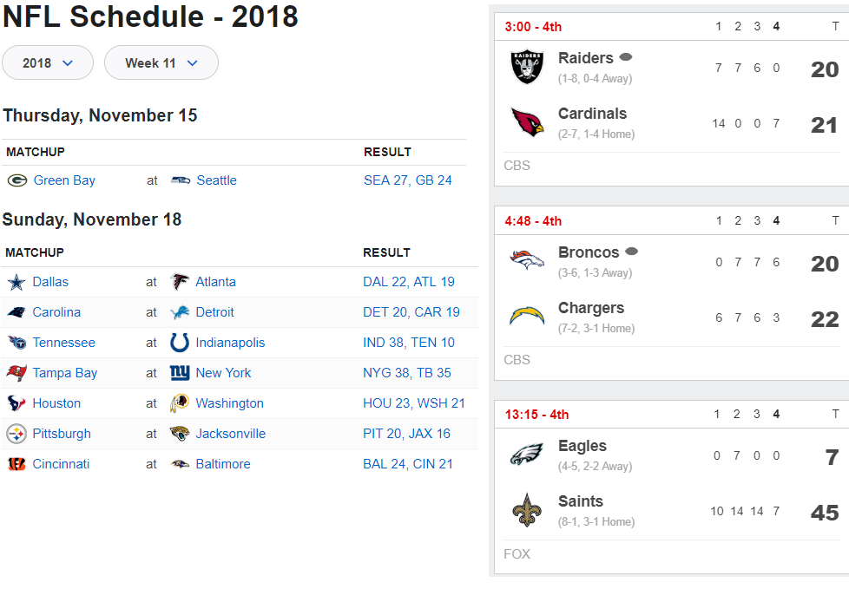Open the SEA 27, GB 24 result
This screenshot has width=849, height=589.
(408, 180)
